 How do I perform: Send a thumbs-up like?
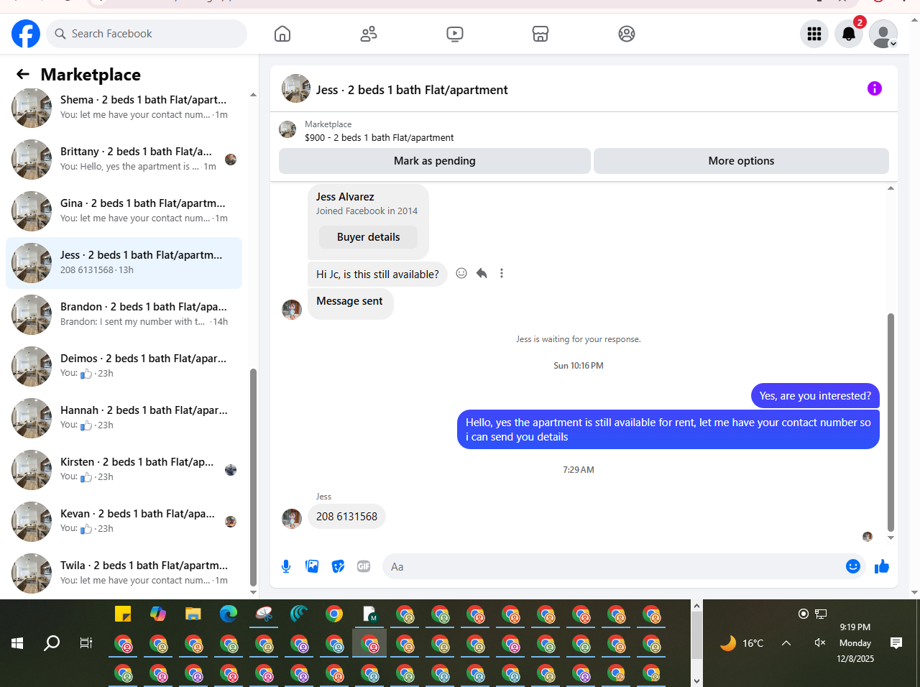tap(882, 566)
